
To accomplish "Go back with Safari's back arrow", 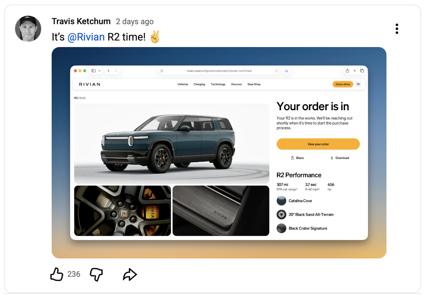I will [109, 71].
